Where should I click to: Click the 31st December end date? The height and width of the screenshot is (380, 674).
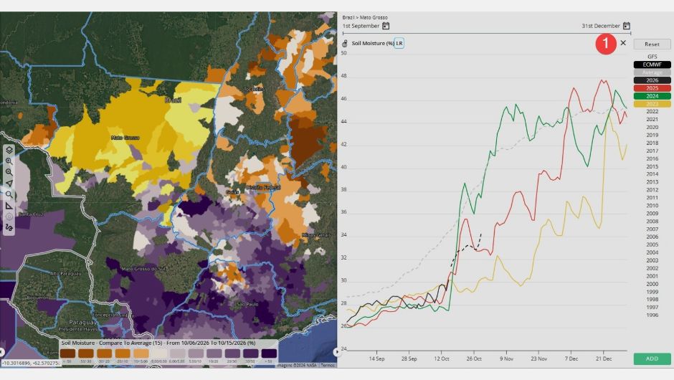600,26
